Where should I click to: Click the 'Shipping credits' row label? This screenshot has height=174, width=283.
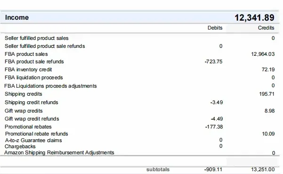[23, 94]
